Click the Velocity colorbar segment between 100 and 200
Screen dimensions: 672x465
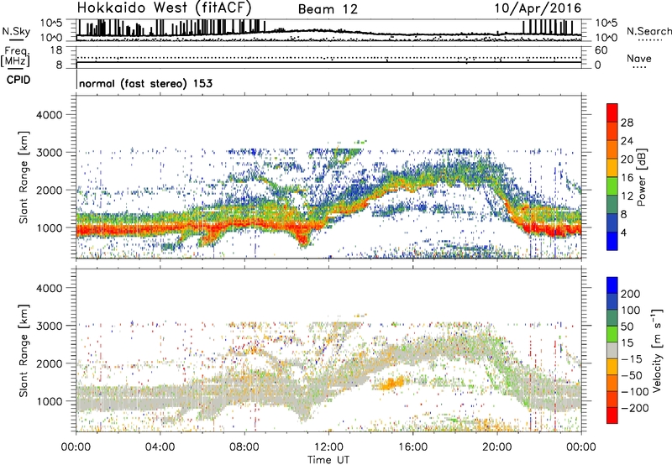(612, 301)
